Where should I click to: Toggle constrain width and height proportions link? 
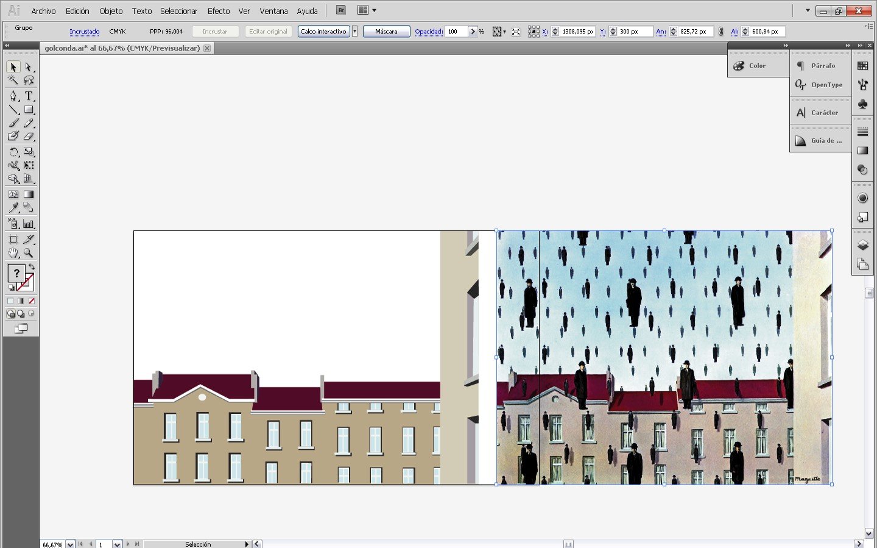720,32
